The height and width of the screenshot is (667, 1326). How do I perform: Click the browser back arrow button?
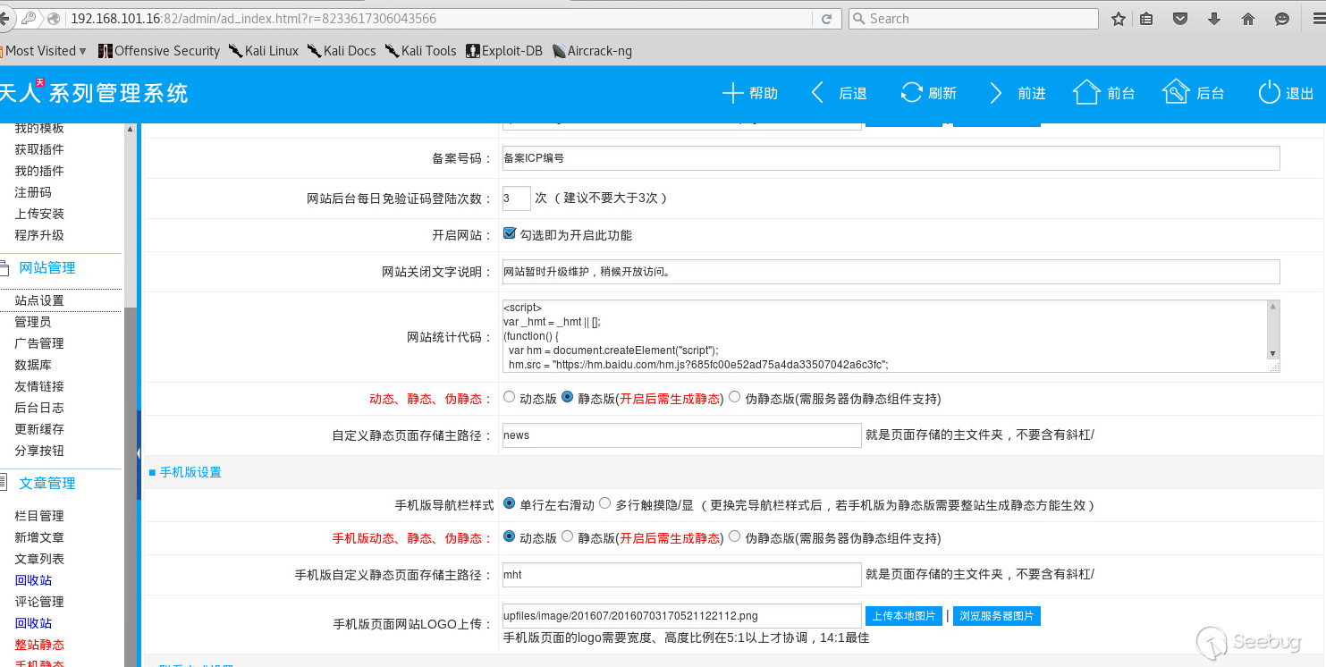click(5, 18)
